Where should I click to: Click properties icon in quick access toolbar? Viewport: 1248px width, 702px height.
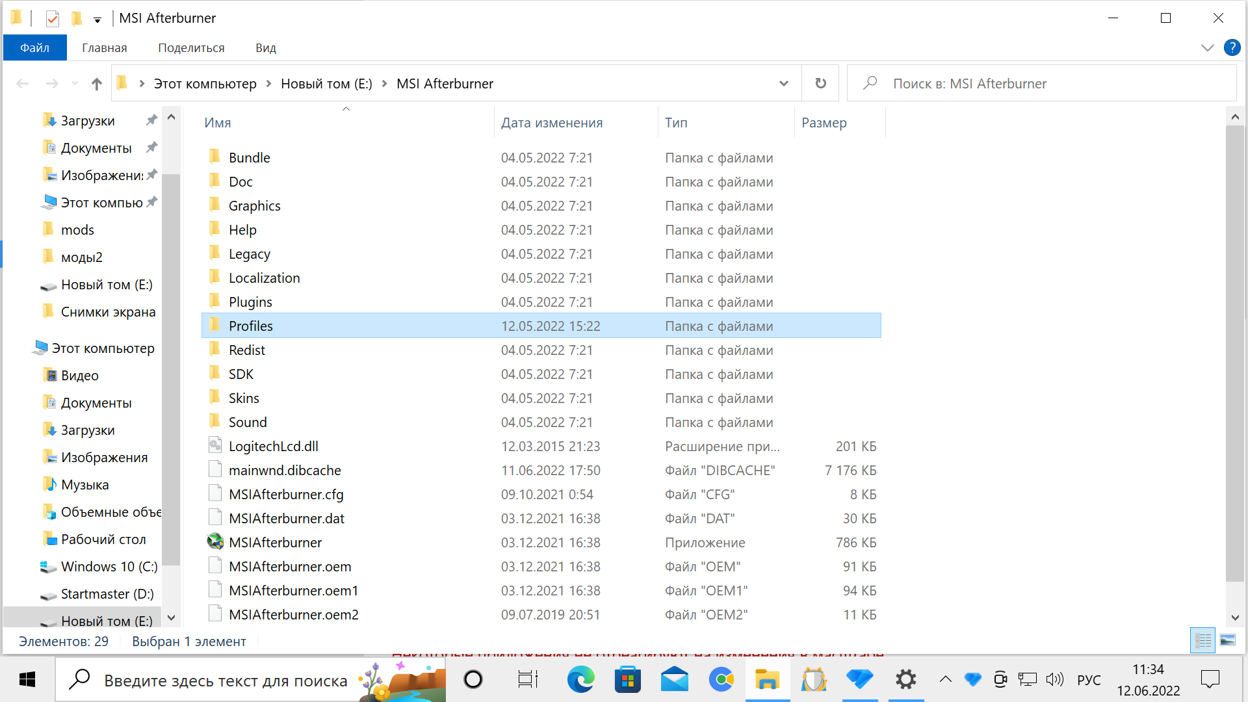(53, 18)
